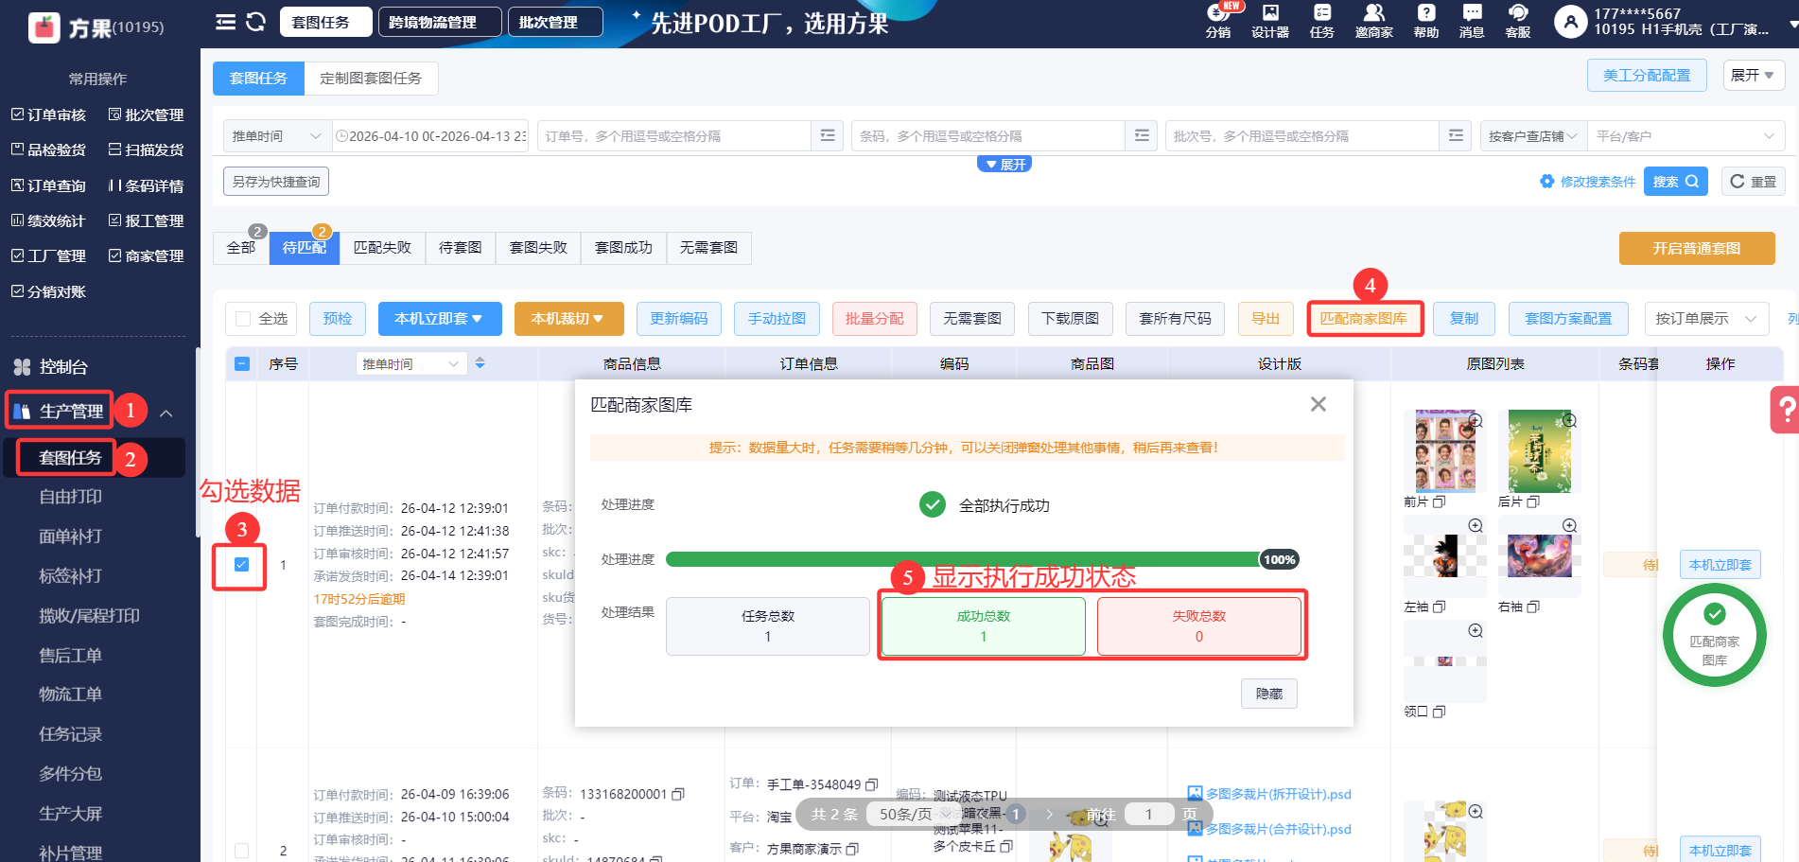Open the 邀商家 invite merchant icon
Image resolution: width=1799 pixels, height=862 pixels.
(x=1373, y=21)
